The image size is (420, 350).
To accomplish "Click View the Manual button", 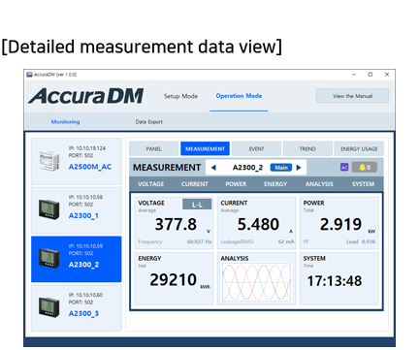I will 352,96.
